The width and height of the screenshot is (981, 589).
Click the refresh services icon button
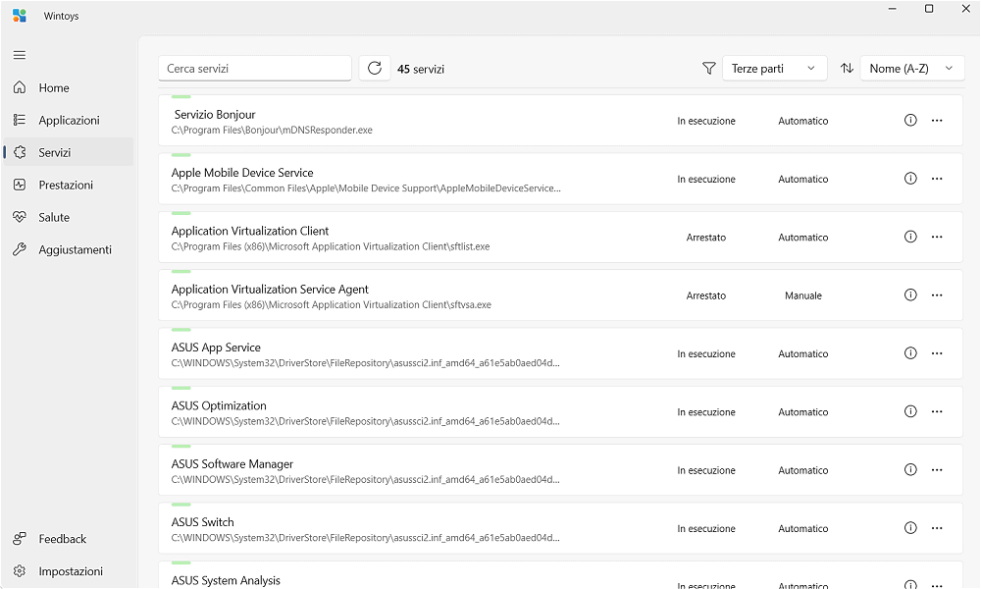coord(375,69)
